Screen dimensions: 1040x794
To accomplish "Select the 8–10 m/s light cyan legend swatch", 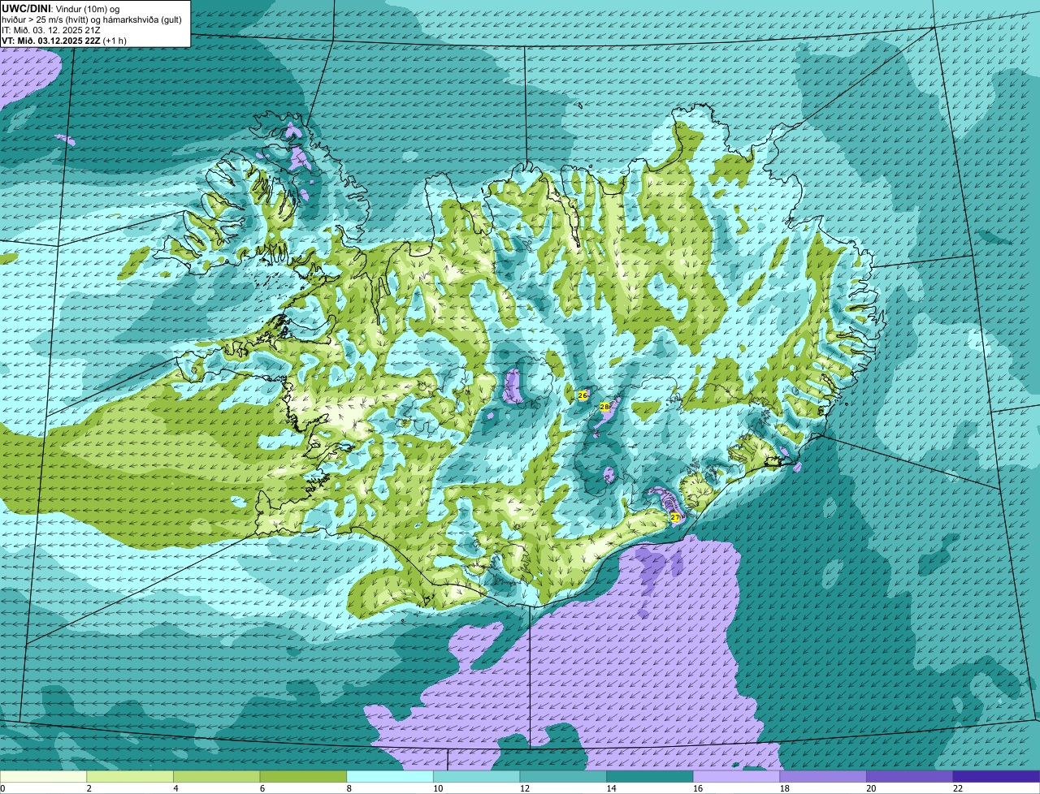I will (x=390, y=777).
